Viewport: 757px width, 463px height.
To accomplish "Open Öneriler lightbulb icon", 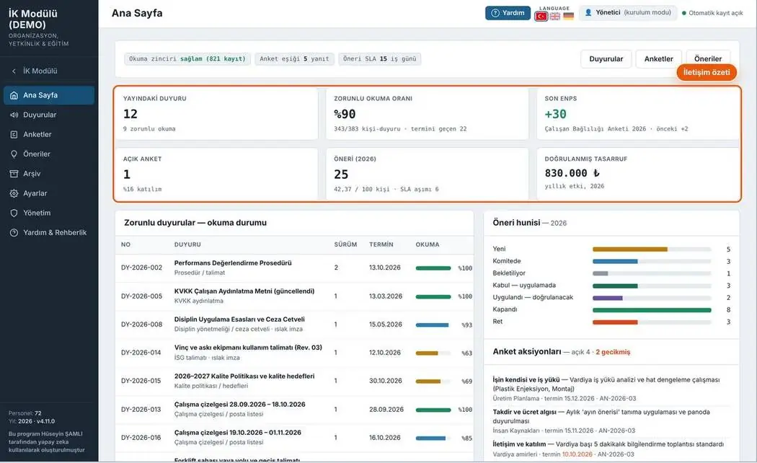I will click(14, 154).
